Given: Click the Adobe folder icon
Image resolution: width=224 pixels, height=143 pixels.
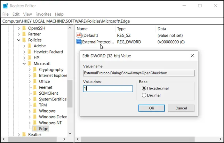Looking at the screenshot, I should point(29,46).
